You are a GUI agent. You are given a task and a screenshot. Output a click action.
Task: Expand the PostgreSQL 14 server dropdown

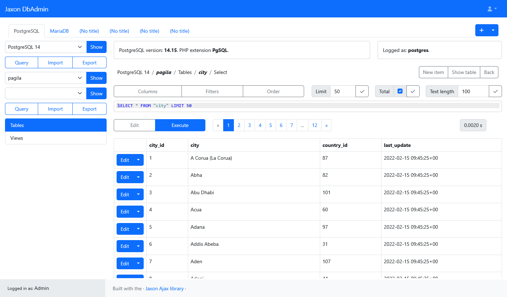point(46,47)
